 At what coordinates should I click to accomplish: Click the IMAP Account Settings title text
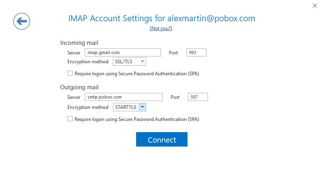(x=162, y=18)
